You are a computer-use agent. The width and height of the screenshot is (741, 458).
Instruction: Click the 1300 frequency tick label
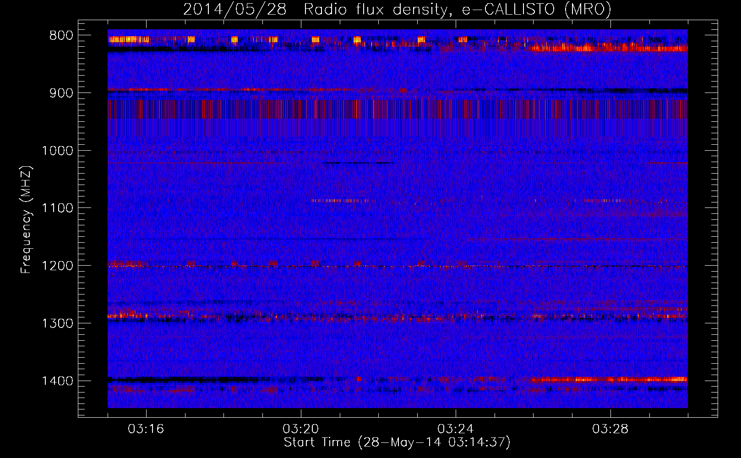point(57,323)
